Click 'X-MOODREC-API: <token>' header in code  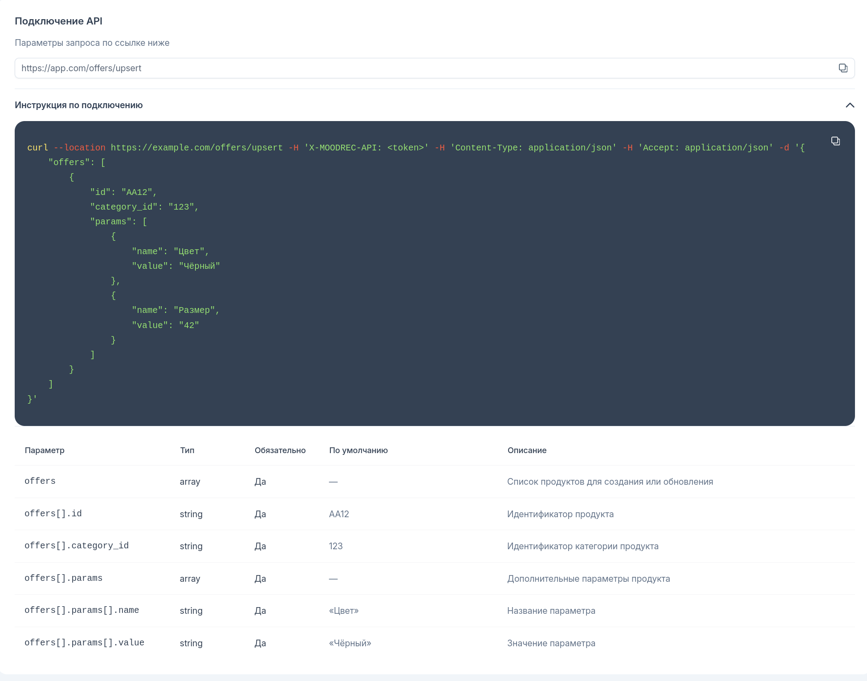pyautogui.click(x=366, y=148)
